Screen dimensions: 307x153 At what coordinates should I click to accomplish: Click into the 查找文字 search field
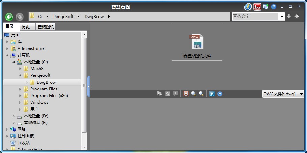pyautogui.click(x=255, y=16)
